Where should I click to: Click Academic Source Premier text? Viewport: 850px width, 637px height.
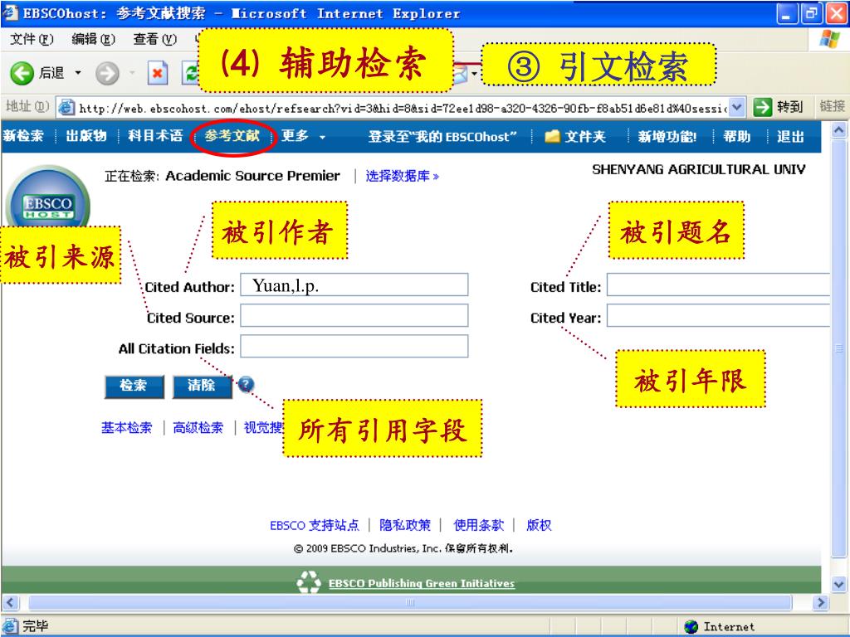(x=252, y=176)
